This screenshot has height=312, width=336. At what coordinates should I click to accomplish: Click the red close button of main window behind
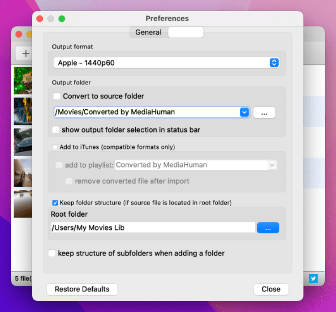19,34
